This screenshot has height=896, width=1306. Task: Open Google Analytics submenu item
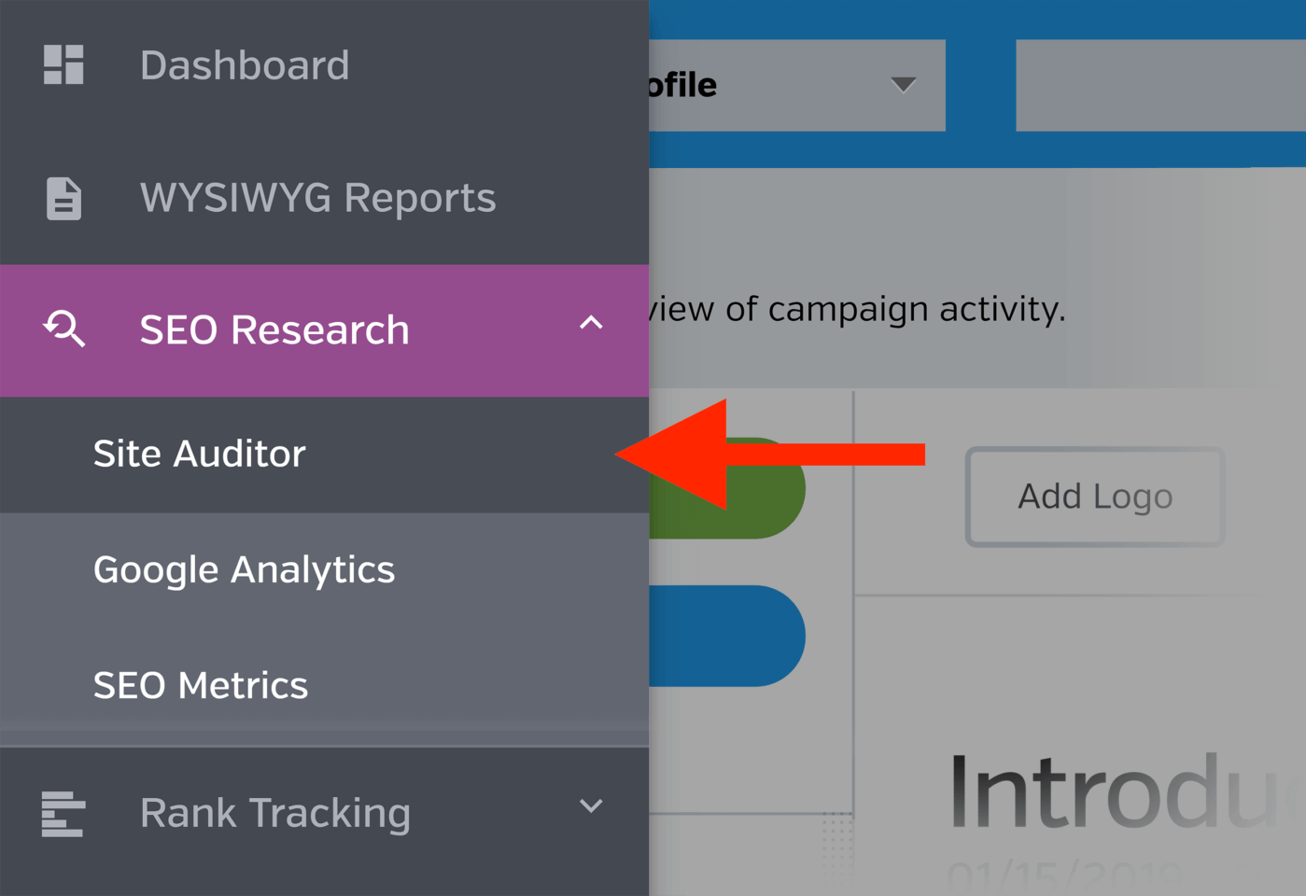click(324, 570)
